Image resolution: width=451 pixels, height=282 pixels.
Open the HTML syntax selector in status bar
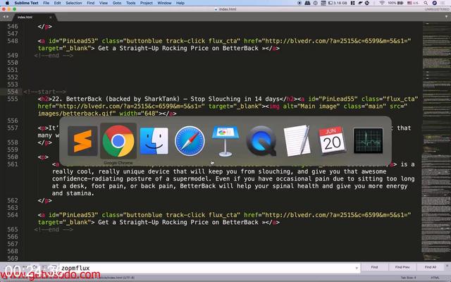click(435, 278)
